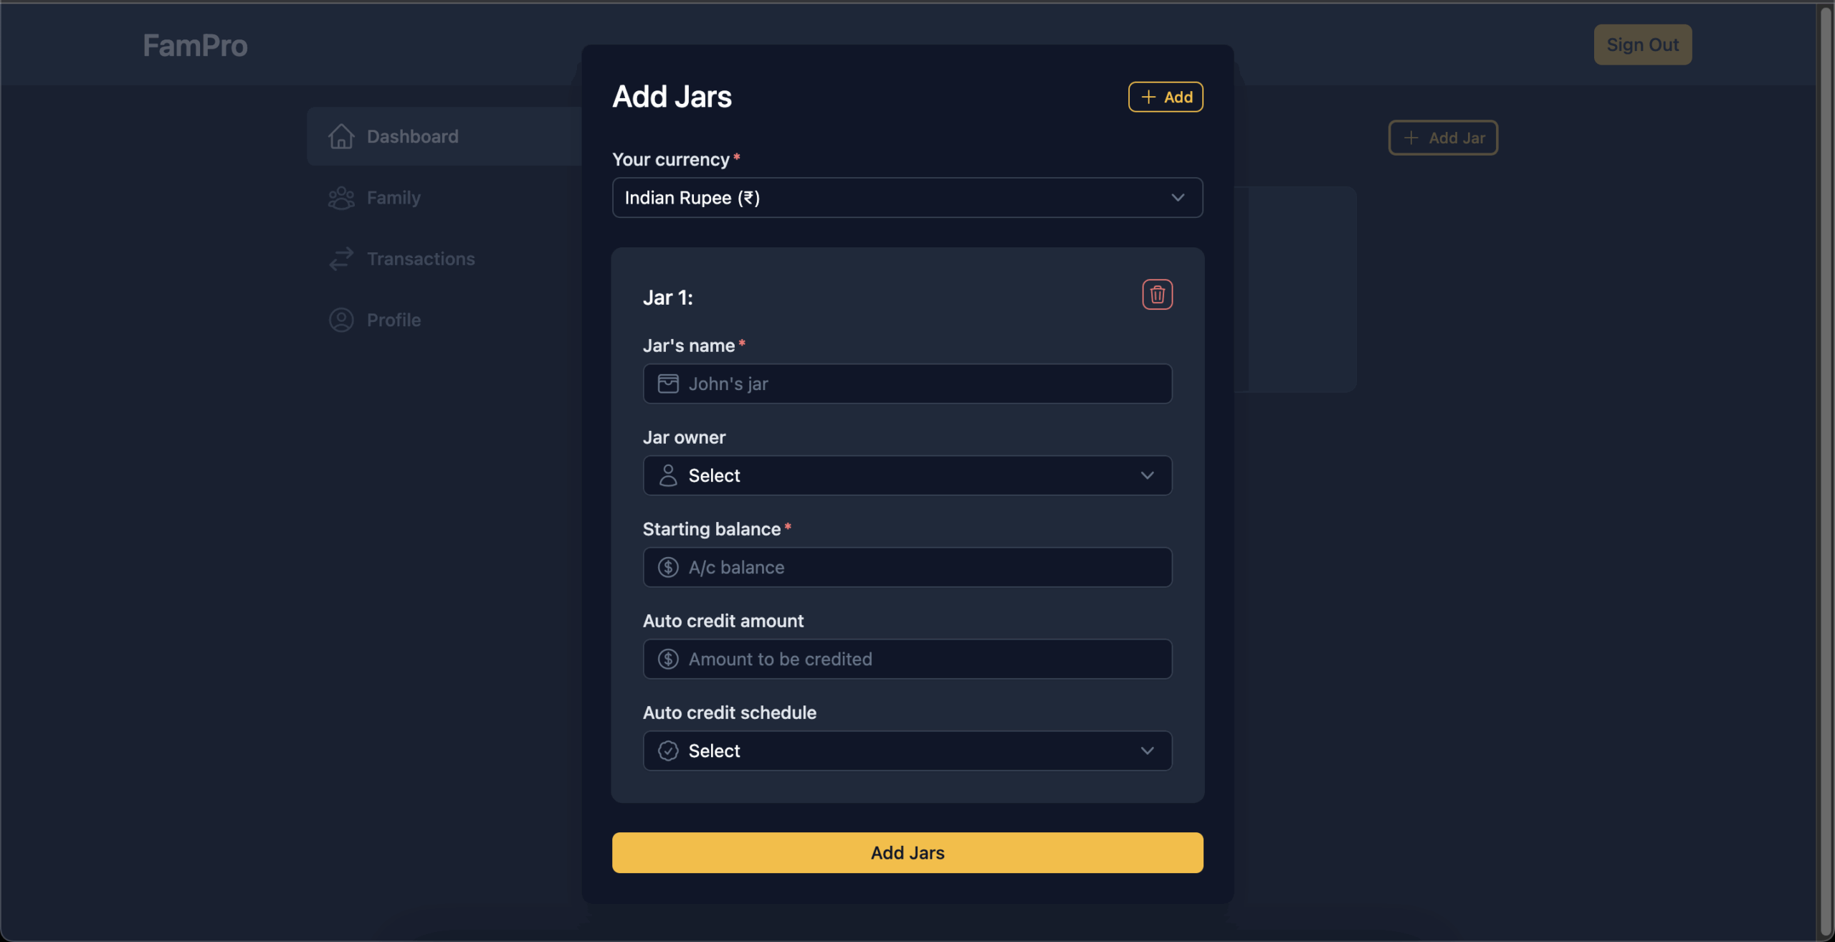Click the Sign Out button
Screen dimensions: 1835x942
pos(1642,44)
